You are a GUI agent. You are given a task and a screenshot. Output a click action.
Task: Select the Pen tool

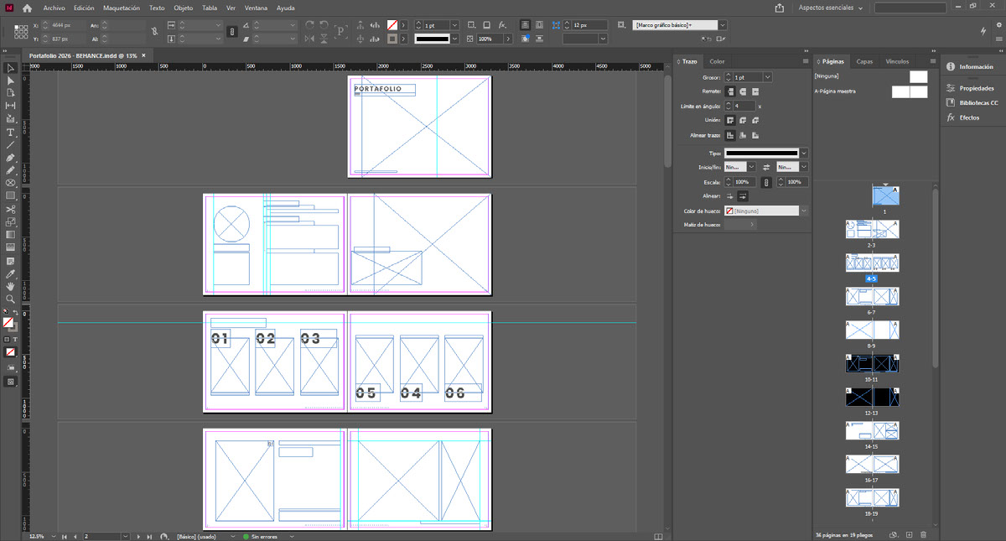click(11, 158)
